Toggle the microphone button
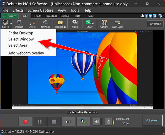 (x=109, y=122)
